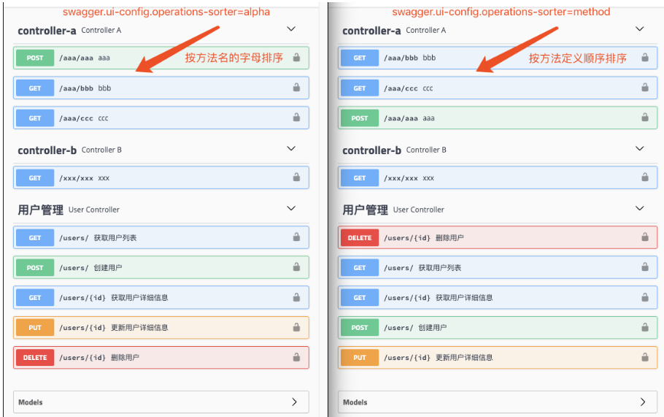Click controller-a tag title in left panel
The image size is (664, 417).
47,31
